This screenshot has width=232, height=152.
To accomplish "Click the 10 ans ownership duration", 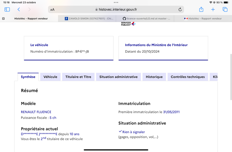I will (x=75, y=134).
